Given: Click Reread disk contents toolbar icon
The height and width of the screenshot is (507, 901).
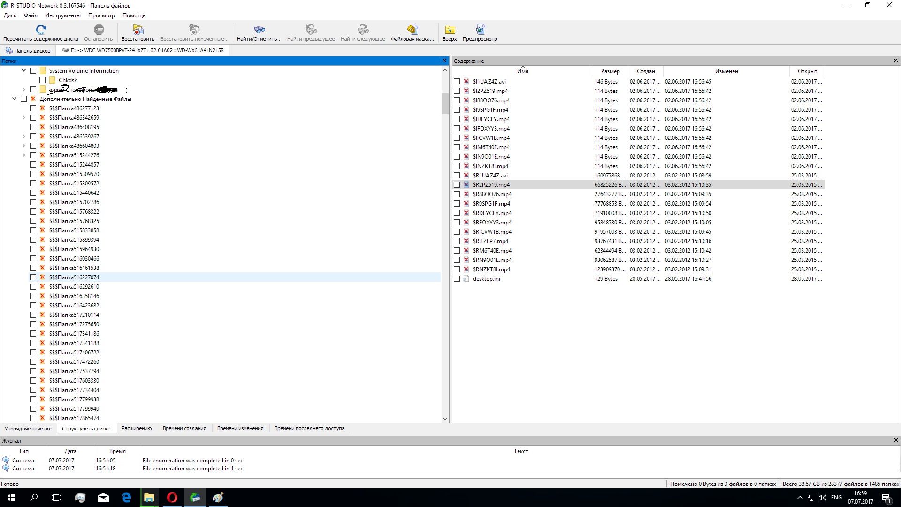Looking at the screenshot, I should click(x=41, y=30).
